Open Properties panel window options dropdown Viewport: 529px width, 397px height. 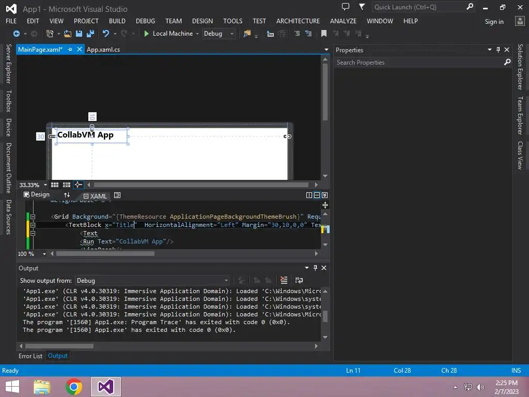point(490,50)
